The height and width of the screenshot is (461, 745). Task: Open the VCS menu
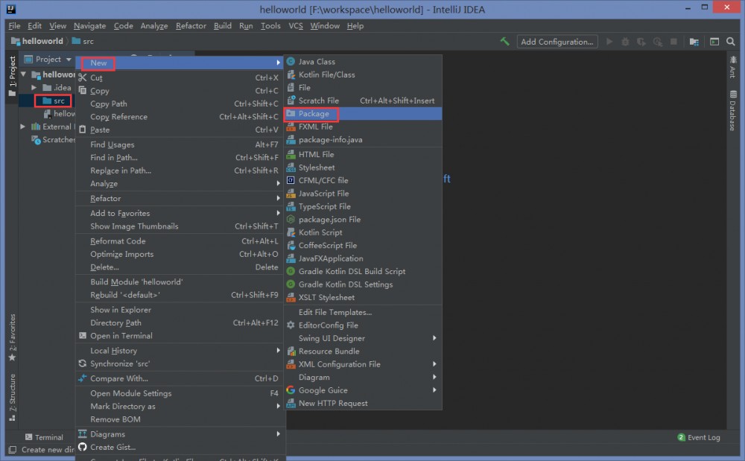296,25
